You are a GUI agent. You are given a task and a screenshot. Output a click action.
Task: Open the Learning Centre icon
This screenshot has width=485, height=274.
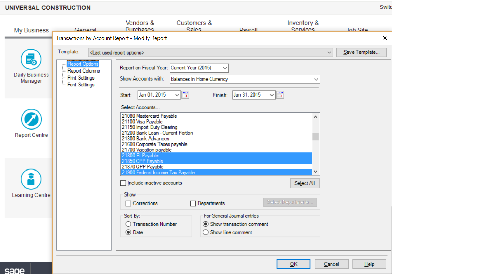point(31,179)
